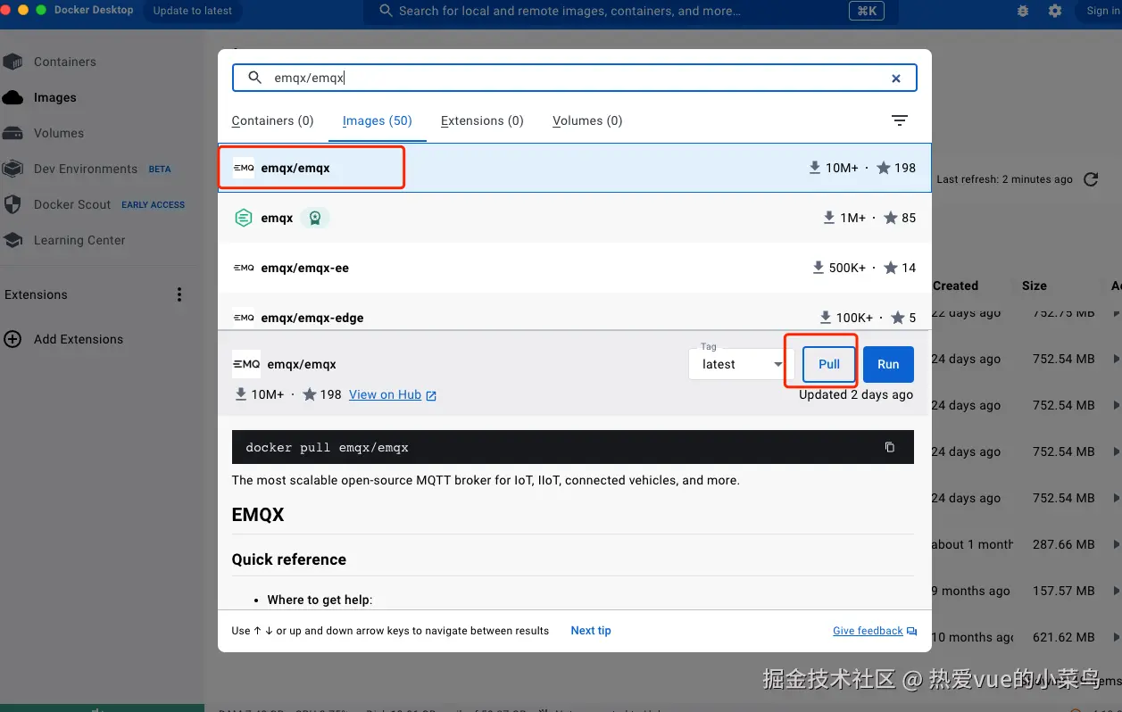Image resolution: width=1122 pixels, height=712 pixels.
Task: Switch to the Extensions (0) tab
Action: 482,120
